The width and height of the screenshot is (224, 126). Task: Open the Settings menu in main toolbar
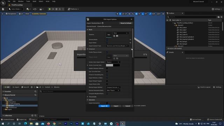tap(217, 9)
